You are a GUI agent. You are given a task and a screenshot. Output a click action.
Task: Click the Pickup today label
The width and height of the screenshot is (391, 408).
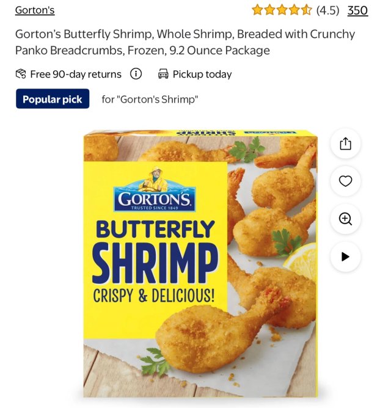click(202, 74)
